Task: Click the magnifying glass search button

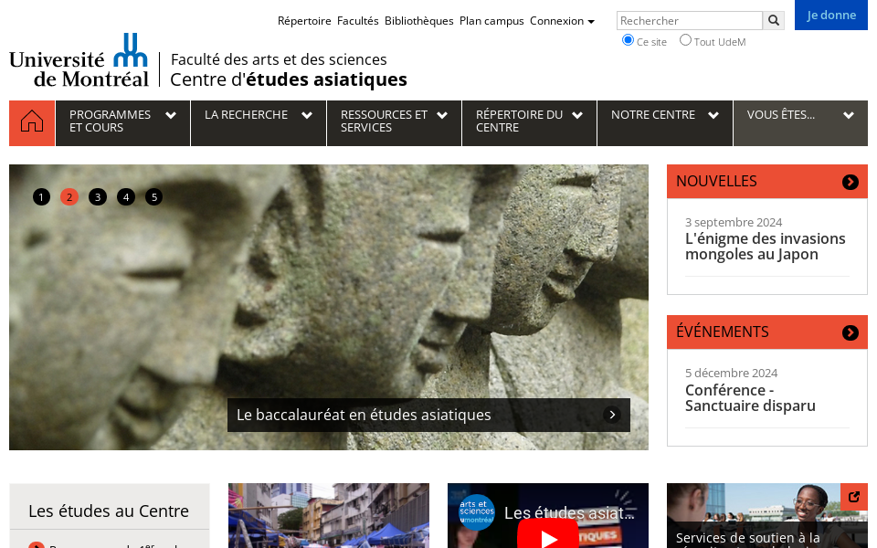Action: click(774, 20)
